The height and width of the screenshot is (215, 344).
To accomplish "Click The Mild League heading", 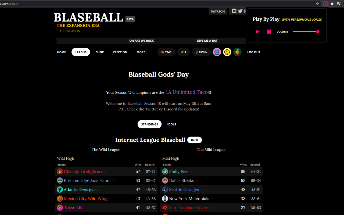I will [211, 149].
